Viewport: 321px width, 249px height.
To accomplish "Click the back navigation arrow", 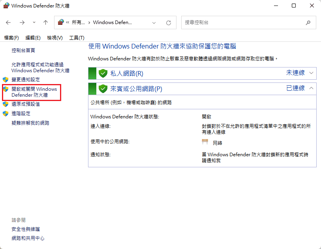I will pos(8,22).
